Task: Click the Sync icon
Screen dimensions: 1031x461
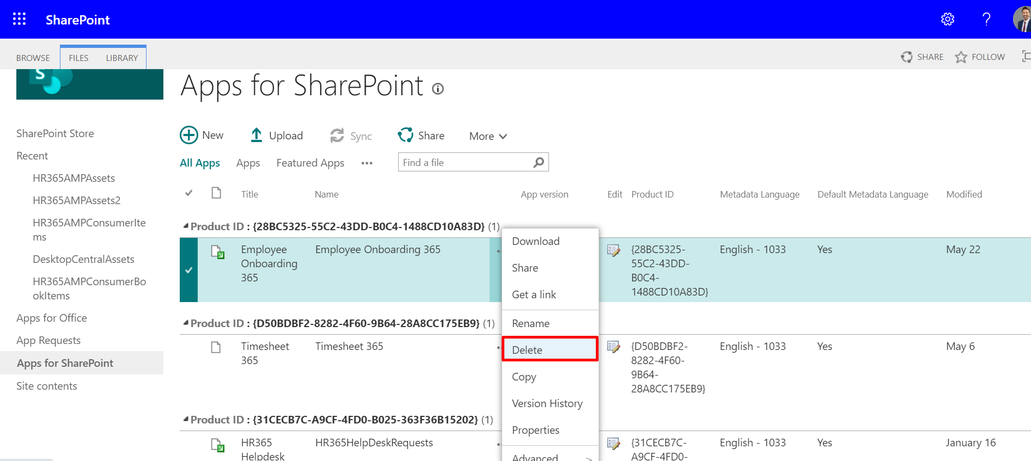Action: coord(337,136)
